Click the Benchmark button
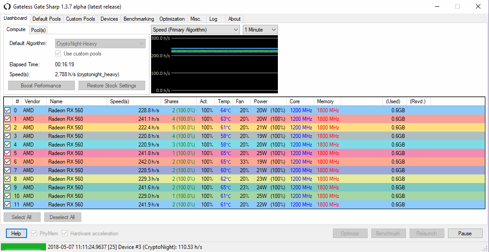This screenshot has width=489, height=252. (x=388, y=234)
